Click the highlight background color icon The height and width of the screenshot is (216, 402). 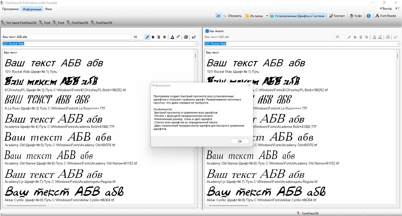coord(178,37)
